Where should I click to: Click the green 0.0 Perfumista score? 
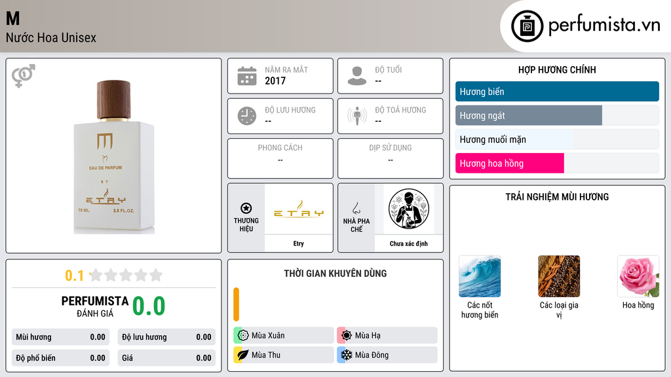click(x=149, y=306)
